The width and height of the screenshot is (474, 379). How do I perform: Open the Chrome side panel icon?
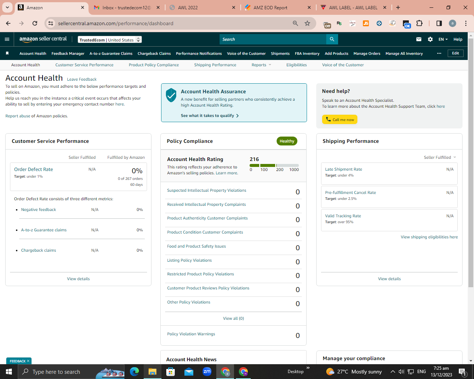439,23
